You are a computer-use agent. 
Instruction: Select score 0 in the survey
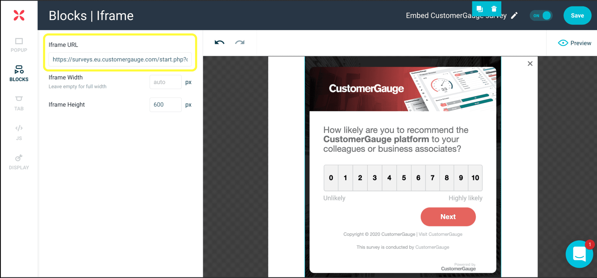pos(331,178)
